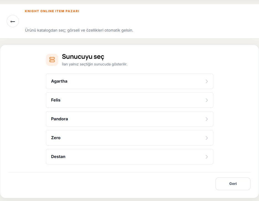
Task: Click the Sunucuyu seç heading
Action: pos(83,57)
